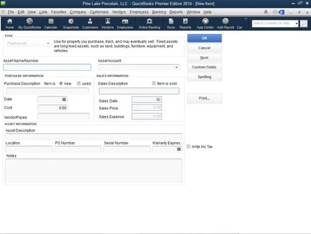Click the Location field

29,149
